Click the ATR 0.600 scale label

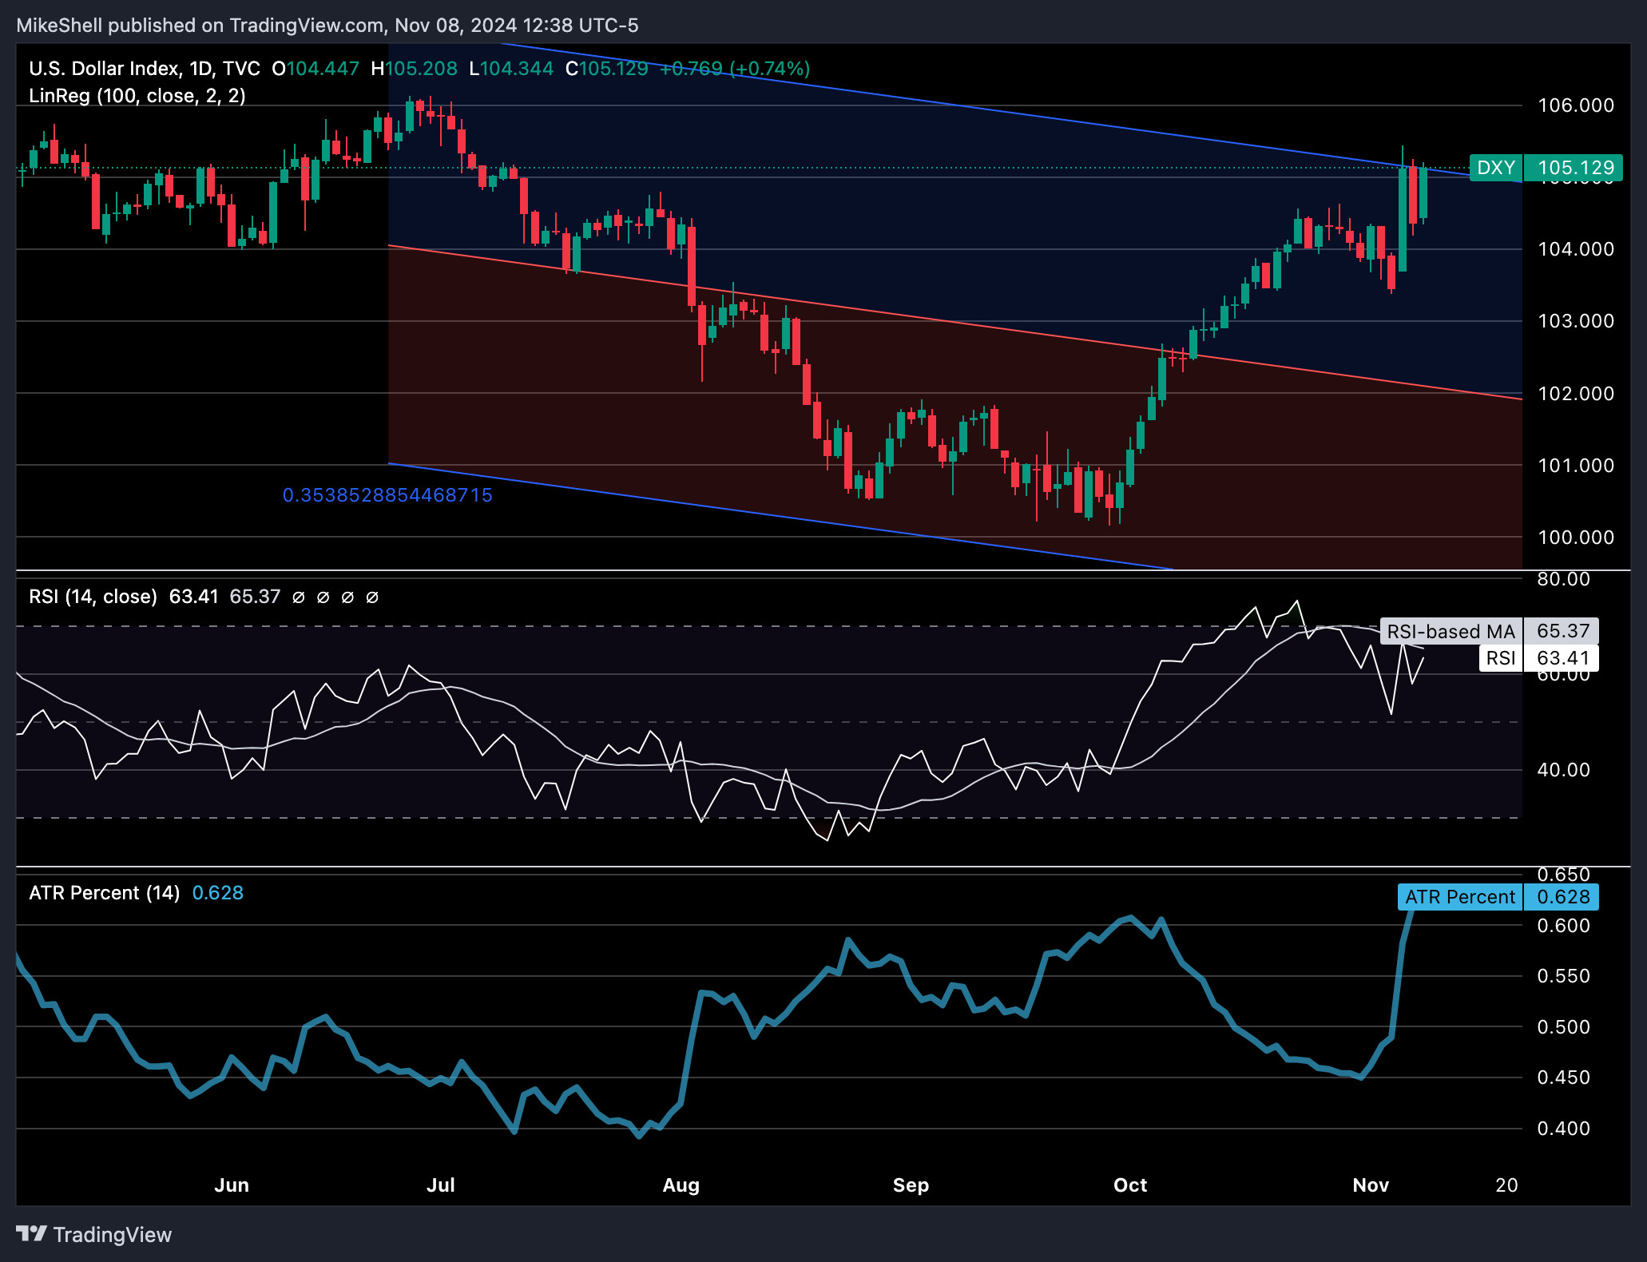tap(1563, 926)
